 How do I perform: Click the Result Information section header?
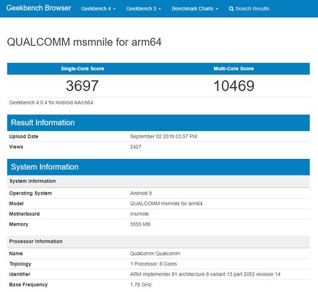point(158,122)
